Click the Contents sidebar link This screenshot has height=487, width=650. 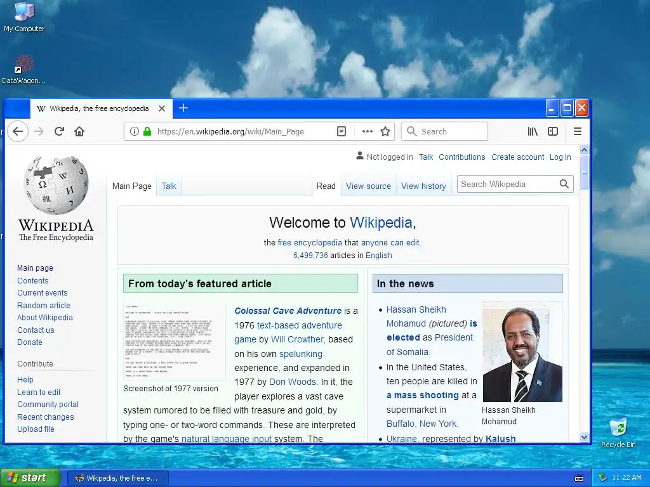(33, 280)
